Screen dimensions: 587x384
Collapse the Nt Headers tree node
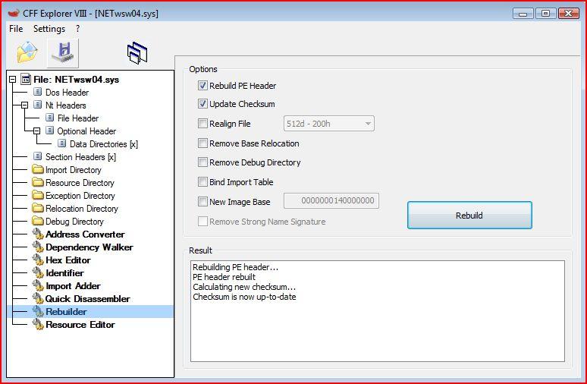pos(25,105)
